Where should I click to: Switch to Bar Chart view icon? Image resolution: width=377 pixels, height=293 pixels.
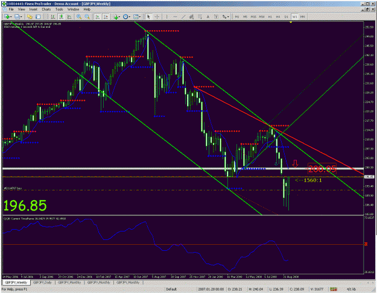52,17
